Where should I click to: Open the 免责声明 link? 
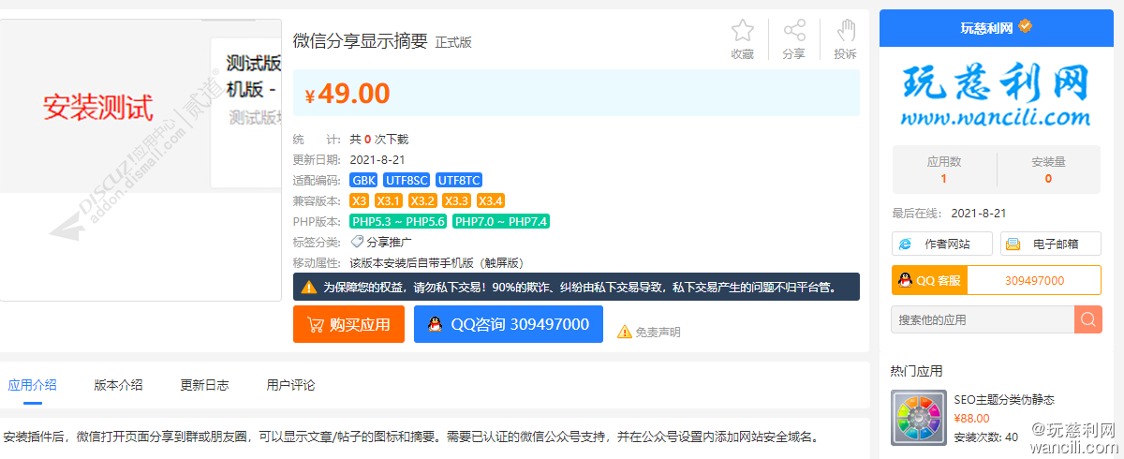658,332
